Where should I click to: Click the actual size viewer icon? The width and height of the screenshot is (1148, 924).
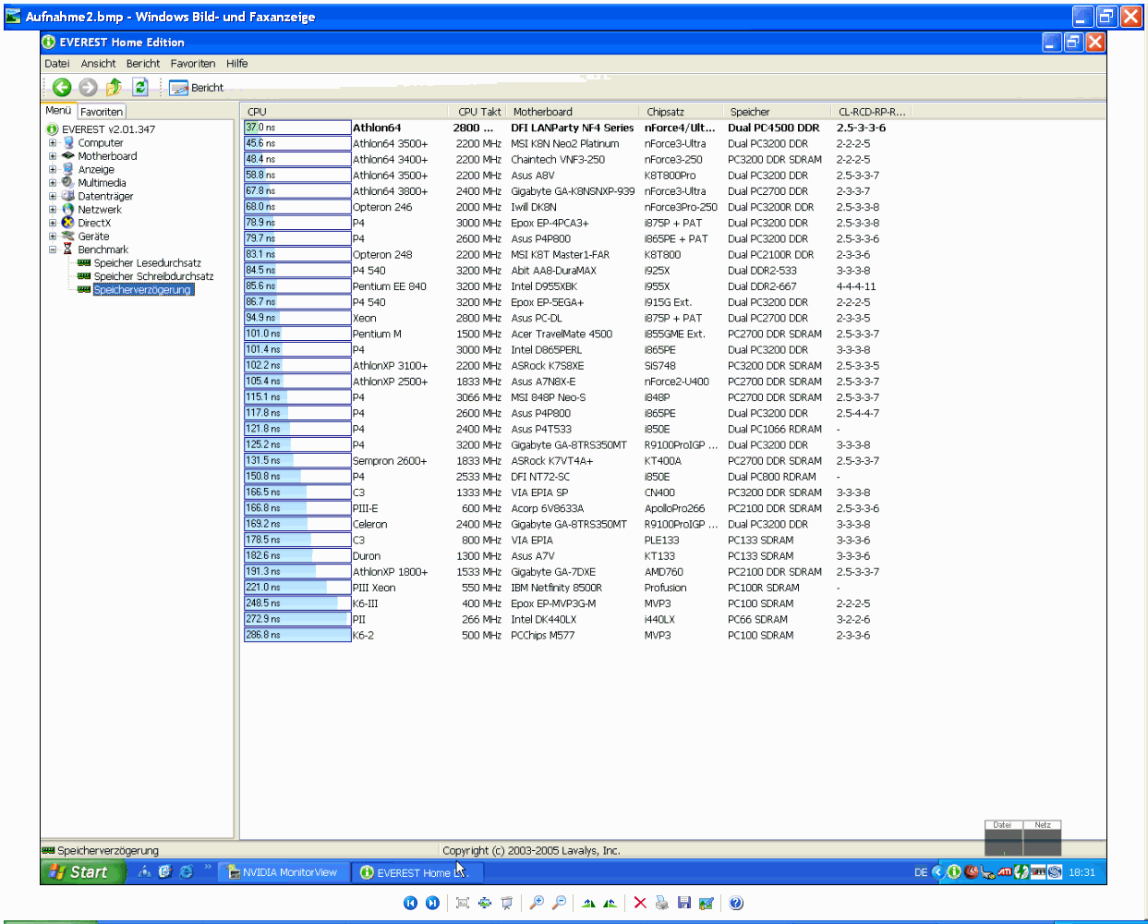click(484, 903)
